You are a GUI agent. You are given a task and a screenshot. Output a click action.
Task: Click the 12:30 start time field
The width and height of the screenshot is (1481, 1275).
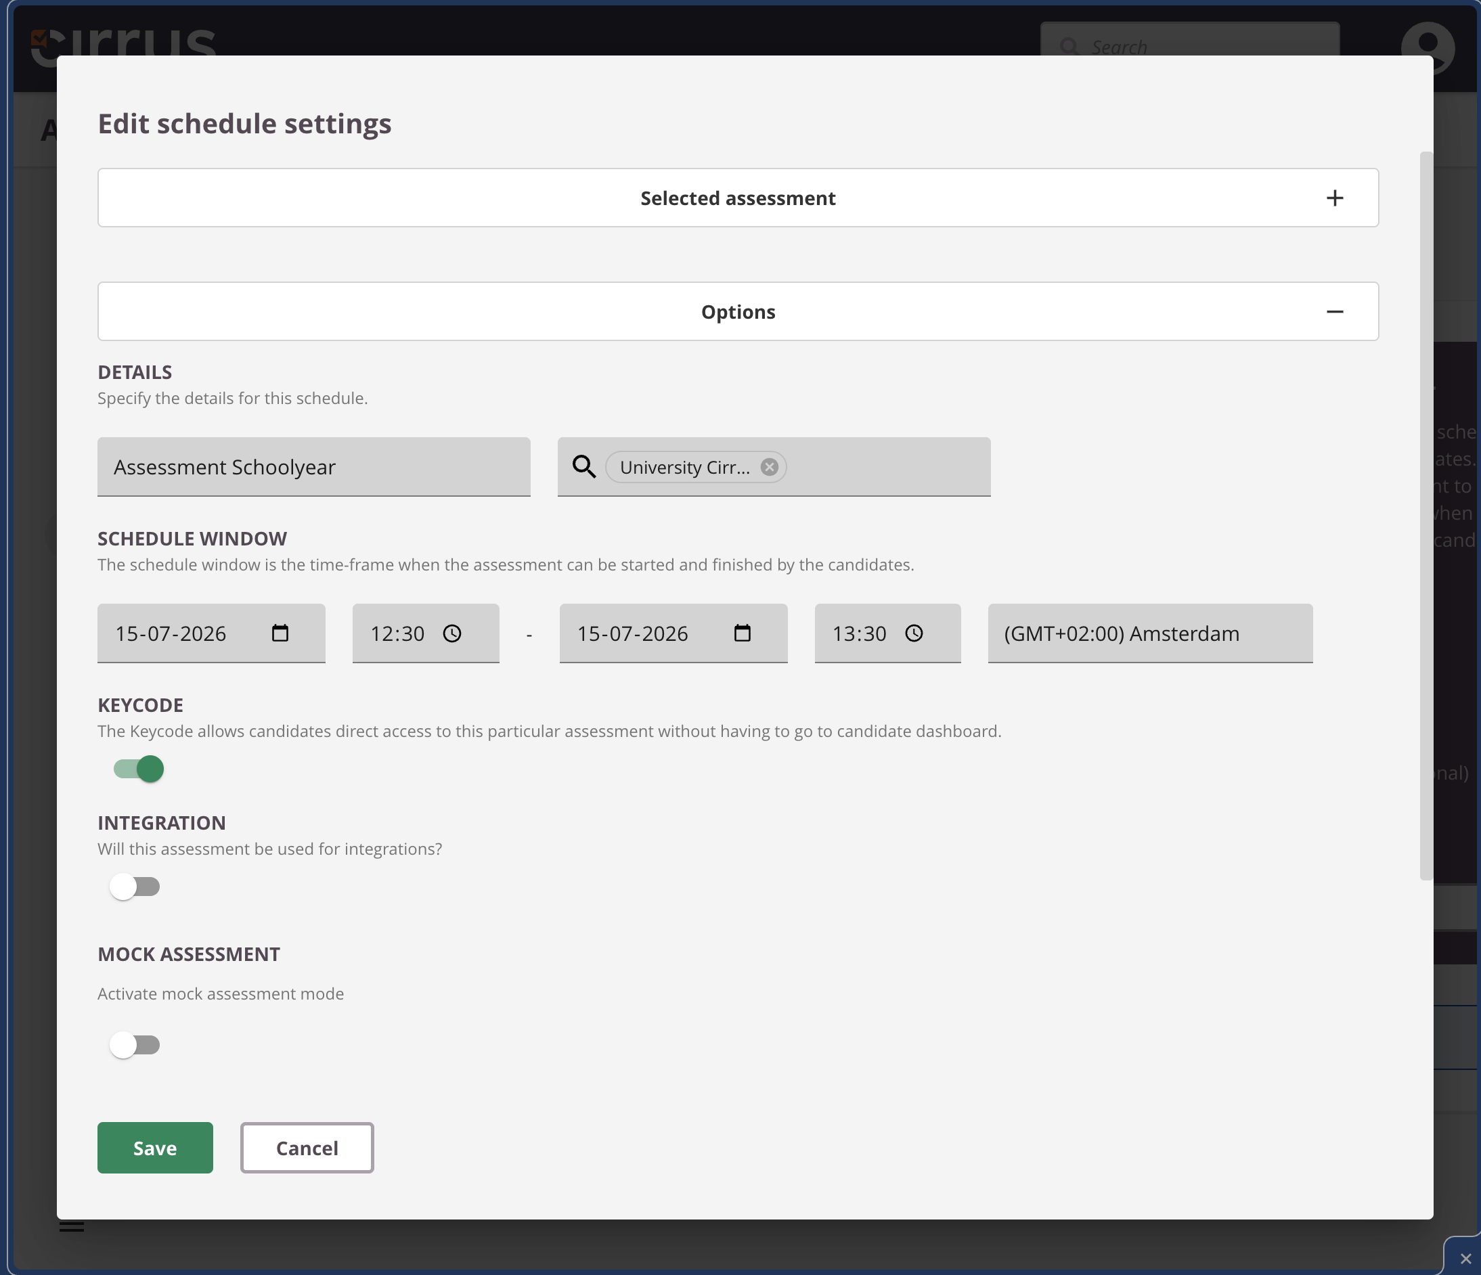pyautogui.click(x=426, y=633)
